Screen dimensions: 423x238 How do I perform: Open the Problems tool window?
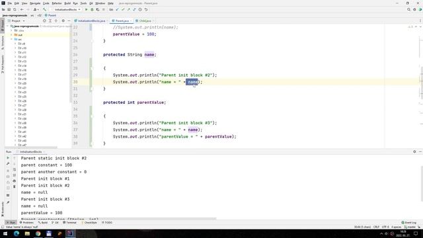pyautogui.click(x=26, y=223)
